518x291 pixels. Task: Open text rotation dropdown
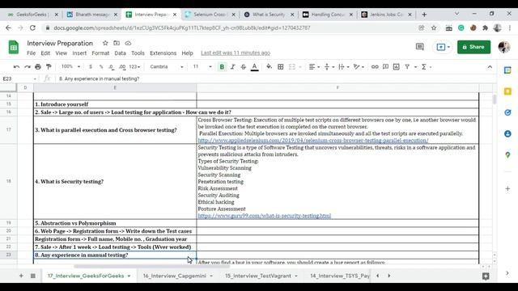359,67
